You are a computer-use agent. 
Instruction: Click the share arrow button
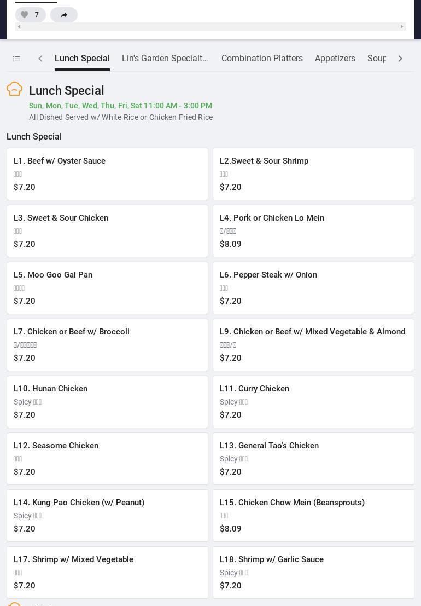(x=64, y=15)
